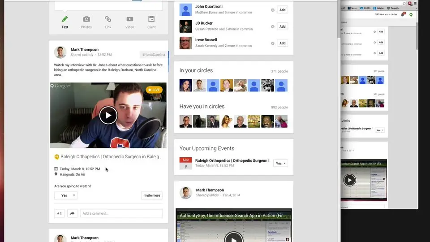Click first avatar in Have you in circles

185,121
